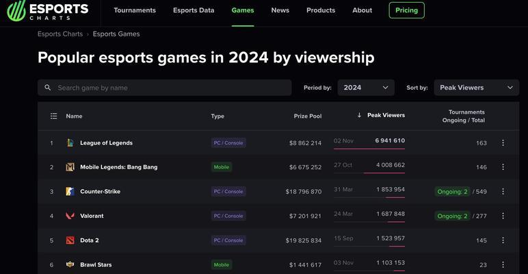
Task: Sort by the Peak Viewers column header
Action: [386, 115]
